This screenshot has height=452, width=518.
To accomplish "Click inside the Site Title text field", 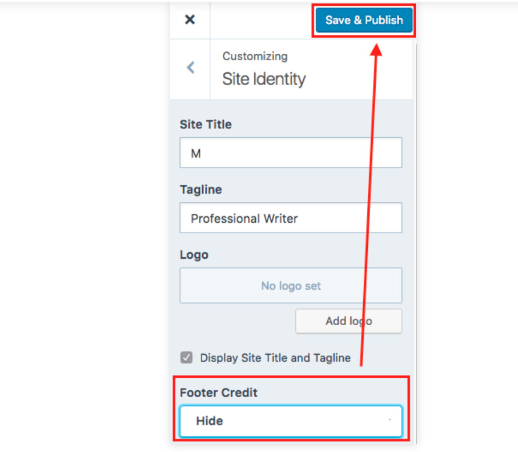I will pyautogui.click(x=291, y=153).
